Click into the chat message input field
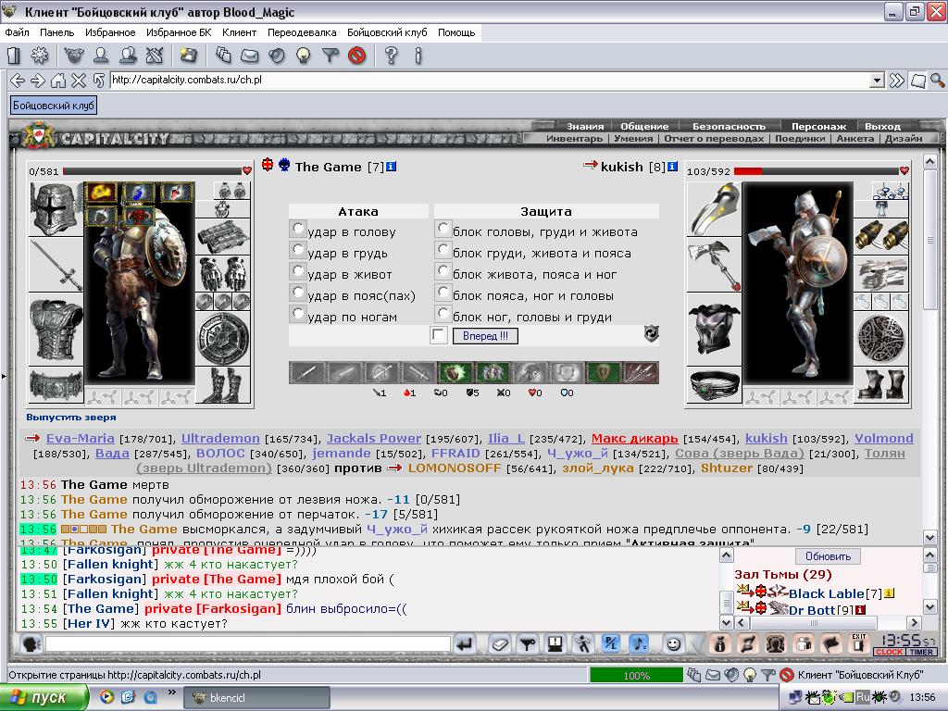The height and width of the screenshot is (711, 948). point(248,644)
